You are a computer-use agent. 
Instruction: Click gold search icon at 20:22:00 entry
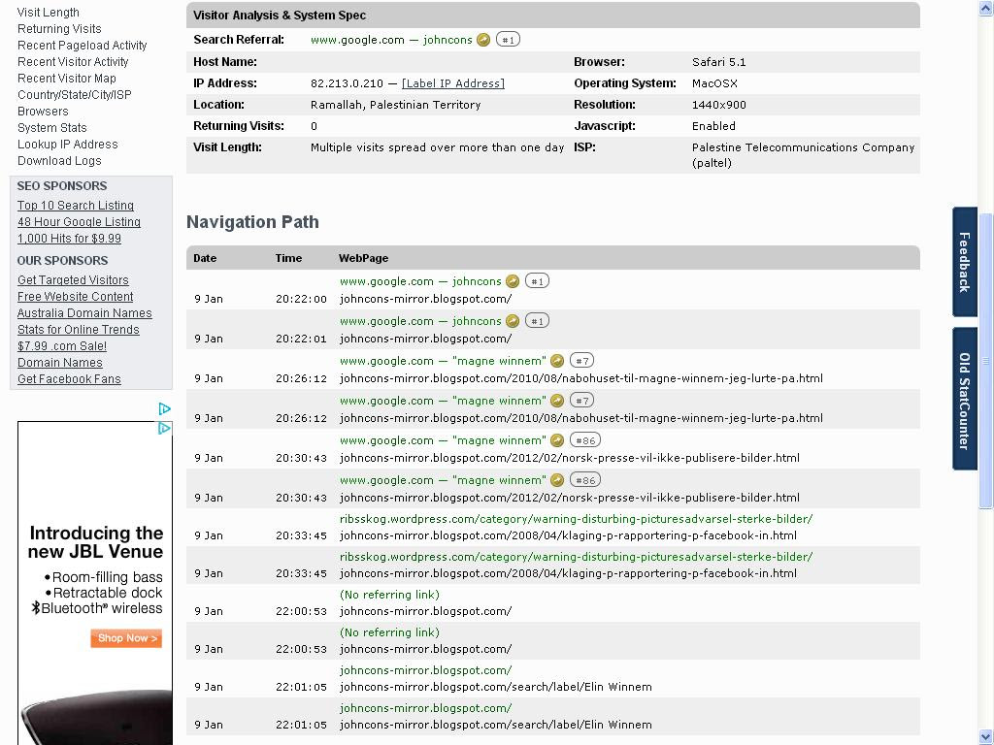pyautogui.click(x=513, y=281)
